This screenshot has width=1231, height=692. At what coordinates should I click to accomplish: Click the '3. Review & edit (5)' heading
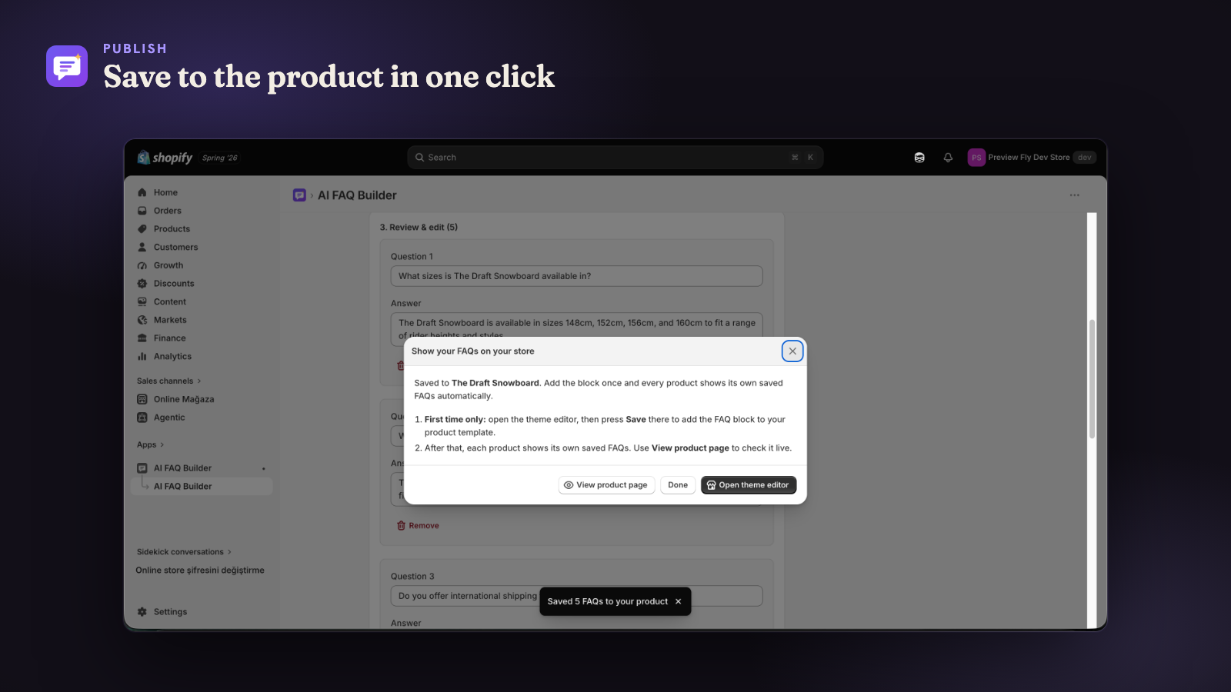pos(419,228)
